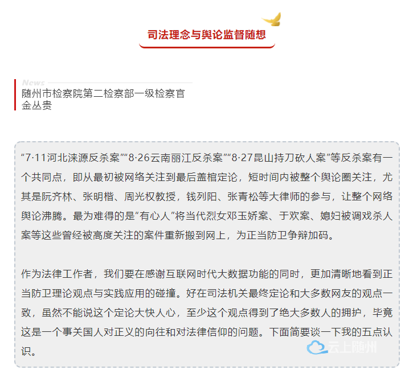Viewport: 409px width, 378px height.
Task: Click the cloud logo in the watermark
Action: [317, 347]
